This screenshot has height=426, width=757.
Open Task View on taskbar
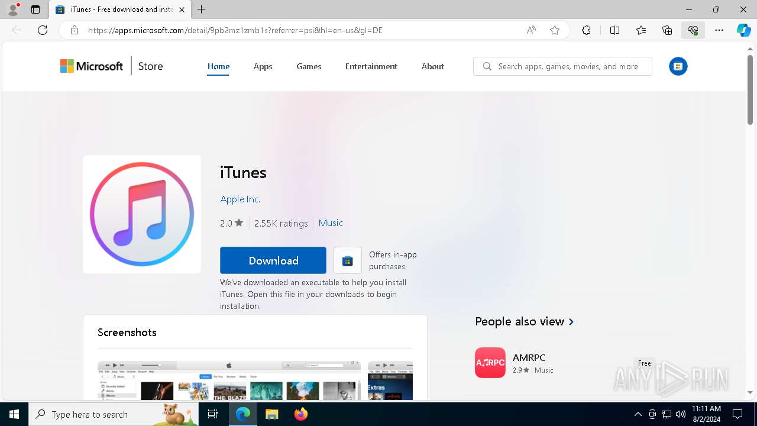pyautogui.click(x=213, y=414)
